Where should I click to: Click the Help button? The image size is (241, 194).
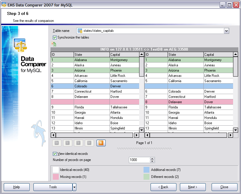click(x=17, y=187)
